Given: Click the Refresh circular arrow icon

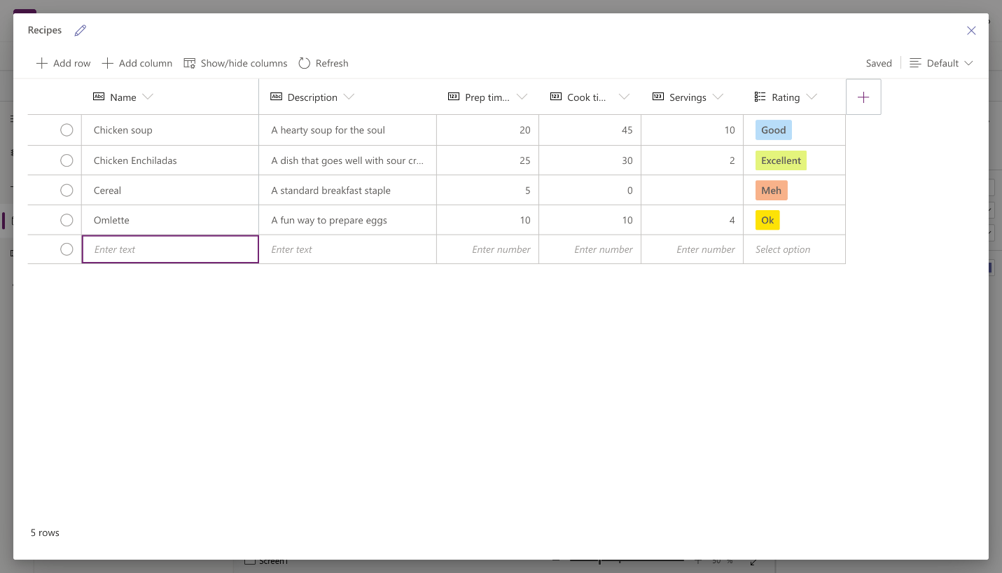Looking at the screenshot, I should [x=304, y=63].
